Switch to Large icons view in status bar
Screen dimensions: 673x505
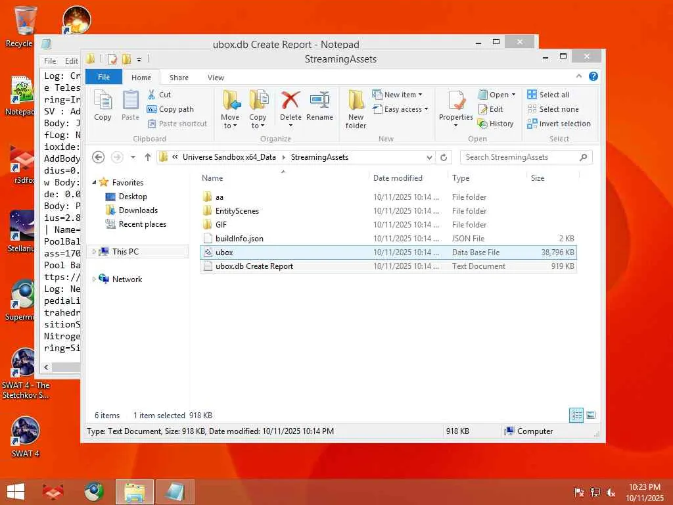click(x=591, y=415)
